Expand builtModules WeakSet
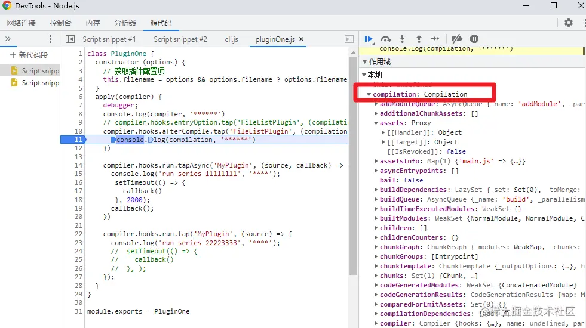Viewport: 586px width, 328px height. click(376, 218)
